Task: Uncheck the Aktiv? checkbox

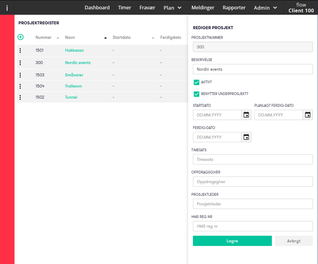Action: [x=196, y=82]
